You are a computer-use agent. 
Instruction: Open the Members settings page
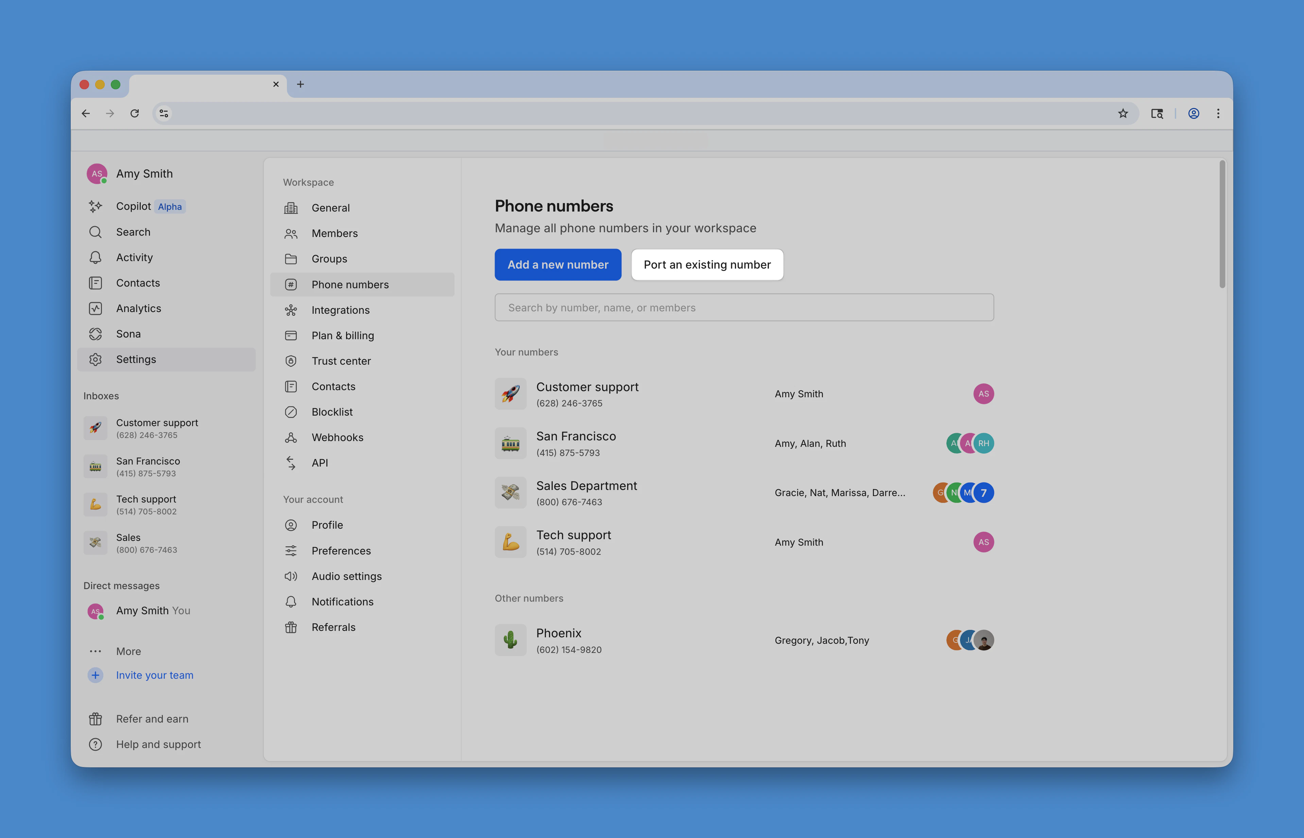click(362, 234)
